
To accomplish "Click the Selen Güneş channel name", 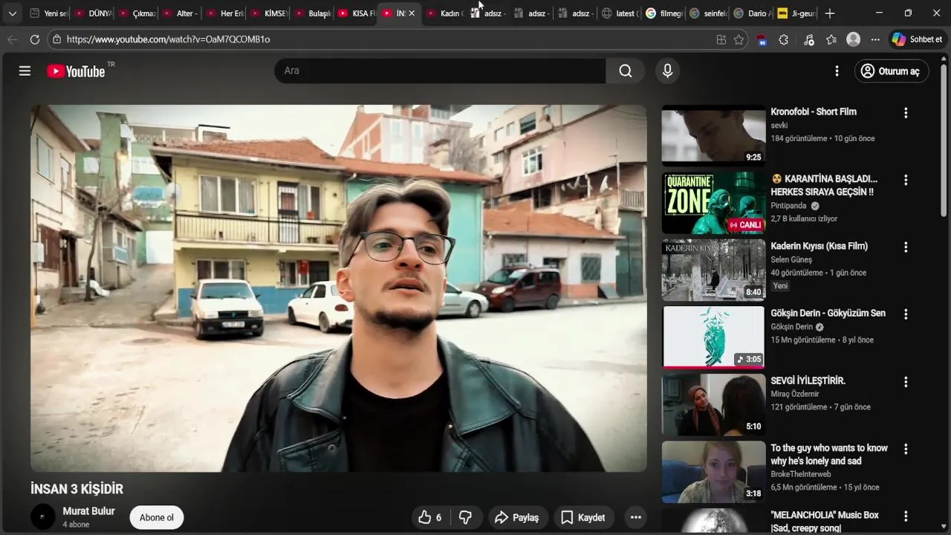I will coord(791,259).
